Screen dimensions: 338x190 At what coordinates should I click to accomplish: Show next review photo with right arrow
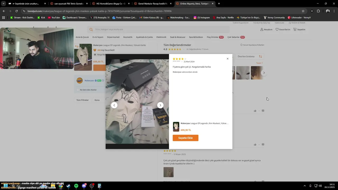pos(160,105)
